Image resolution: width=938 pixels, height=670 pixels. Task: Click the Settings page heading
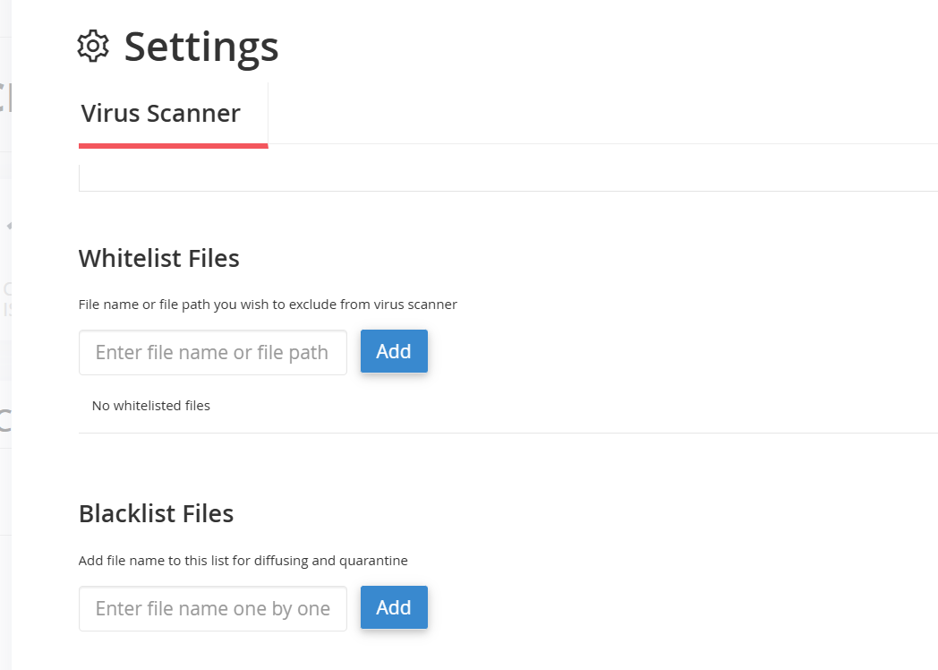(201, 47)
